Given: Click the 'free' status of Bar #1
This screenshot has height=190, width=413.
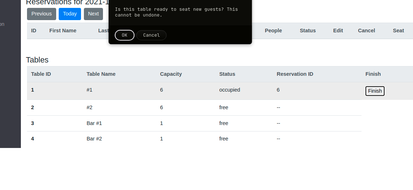Looking at the screenshot, I should coord(224,123).
